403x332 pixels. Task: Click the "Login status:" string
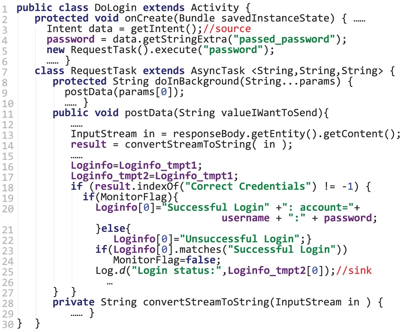pos(176,271)
